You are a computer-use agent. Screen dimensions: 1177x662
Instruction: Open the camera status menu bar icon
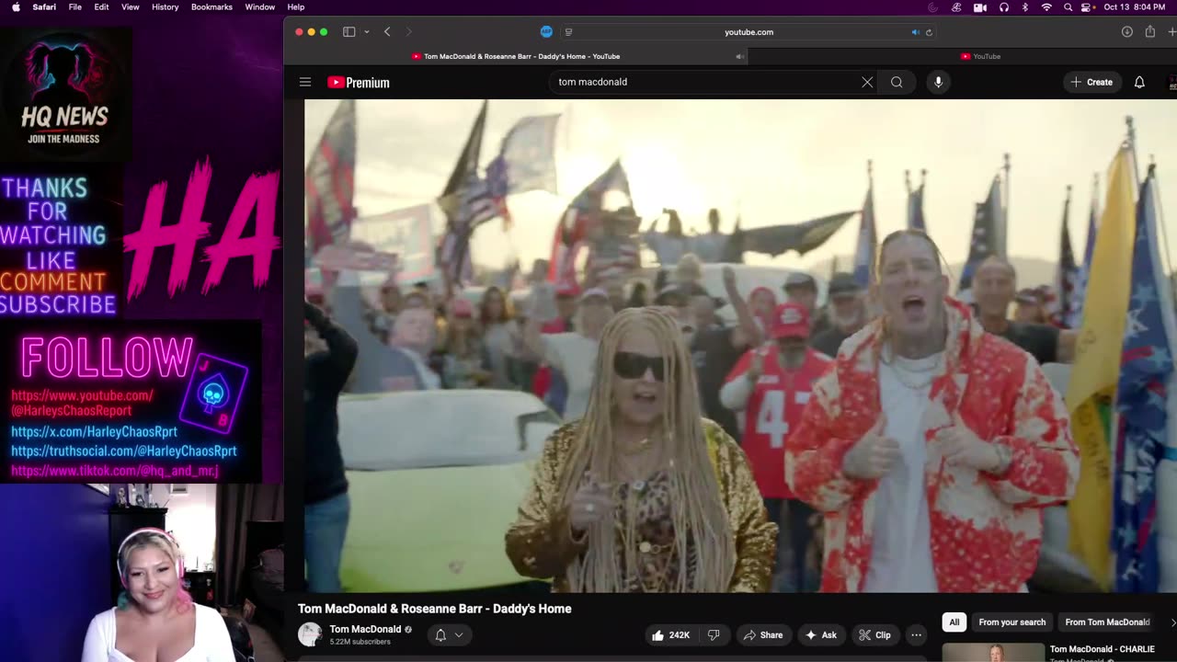point(980,7)
